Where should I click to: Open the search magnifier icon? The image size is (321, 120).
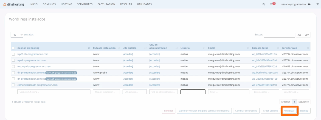(264, 4)
